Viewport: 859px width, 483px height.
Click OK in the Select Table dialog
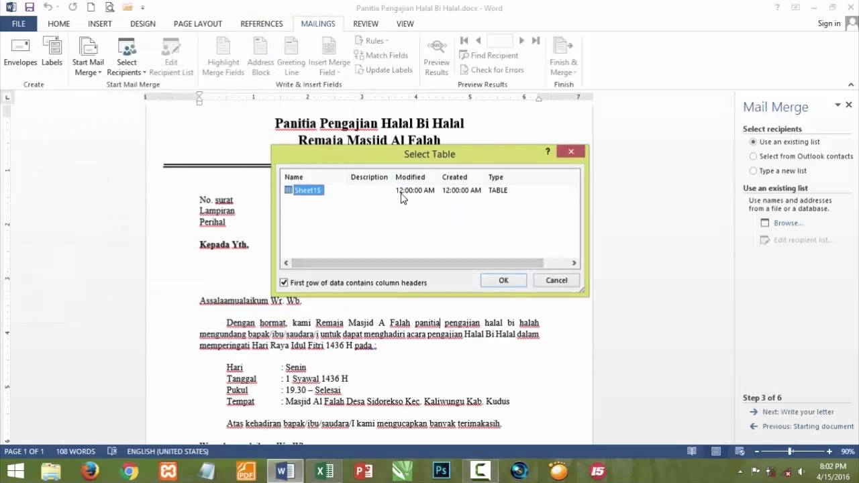click(503, 280)
